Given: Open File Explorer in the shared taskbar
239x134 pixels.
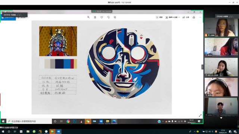Looking at the screenshot, I should [x=108, y=121].
